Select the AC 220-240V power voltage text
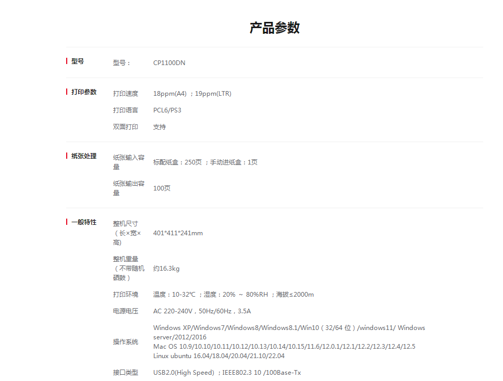The height and width of the screenshot is (381, 503). pos(173,311)
